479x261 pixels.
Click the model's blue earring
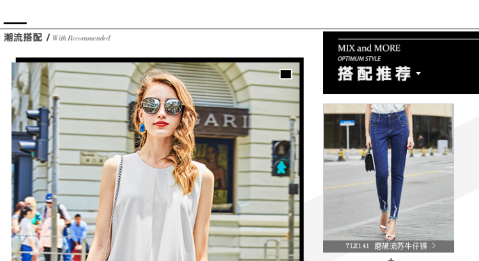click(x=142, y=128)
